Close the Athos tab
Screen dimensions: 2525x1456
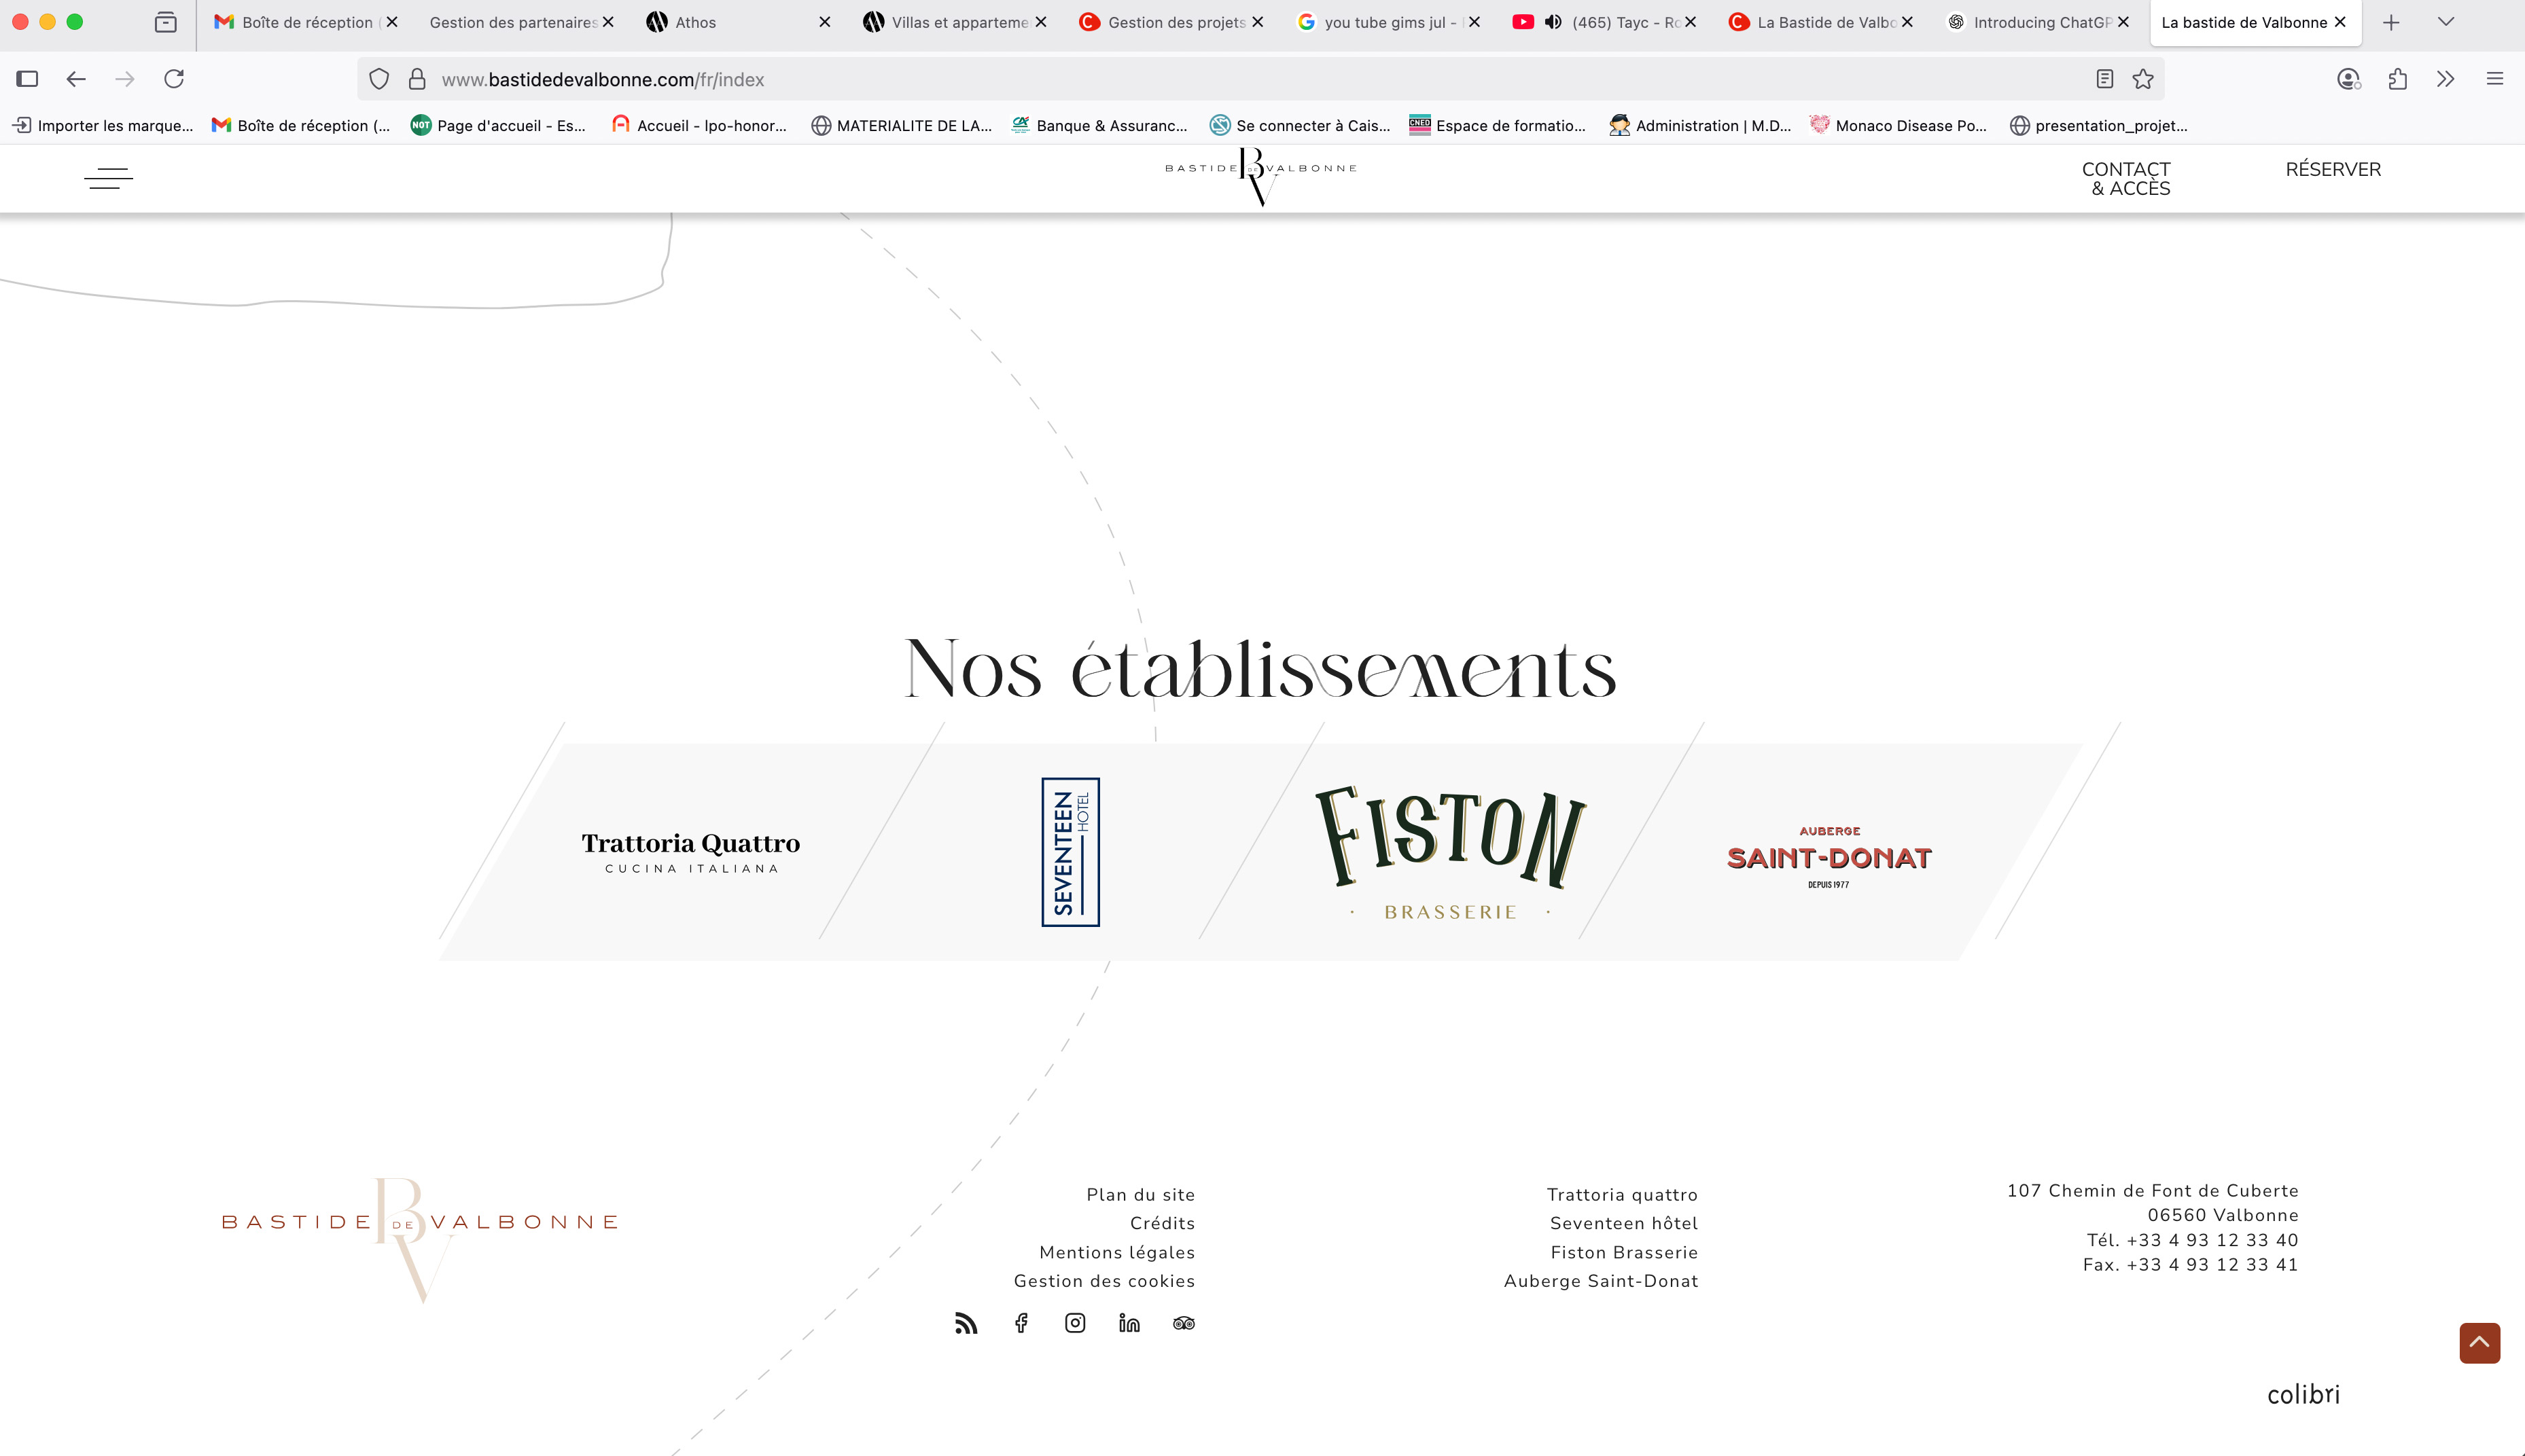(824, 22)
